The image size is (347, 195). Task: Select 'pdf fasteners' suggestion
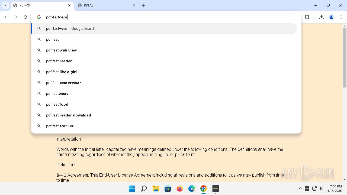point(164,93)
